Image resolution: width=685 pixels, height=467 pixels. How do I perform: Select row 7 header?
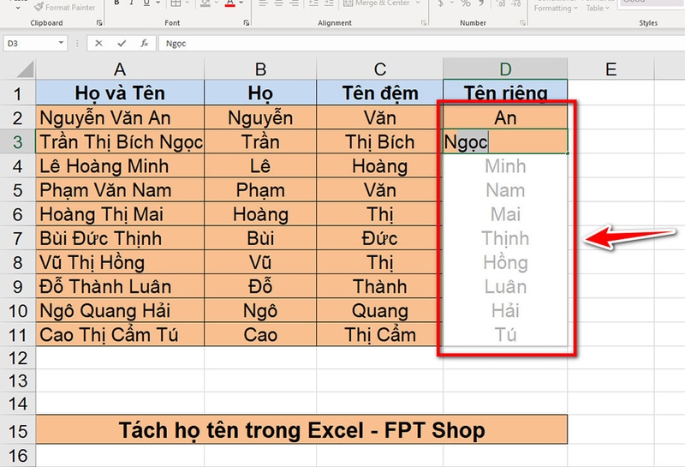(x=17, y=238)
